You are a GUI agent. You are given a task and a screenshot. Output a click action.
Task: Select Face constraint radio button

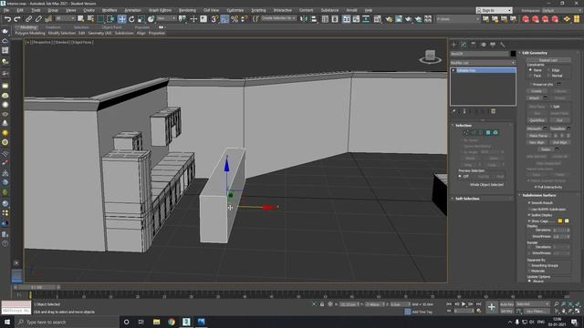tap(530, 76)
